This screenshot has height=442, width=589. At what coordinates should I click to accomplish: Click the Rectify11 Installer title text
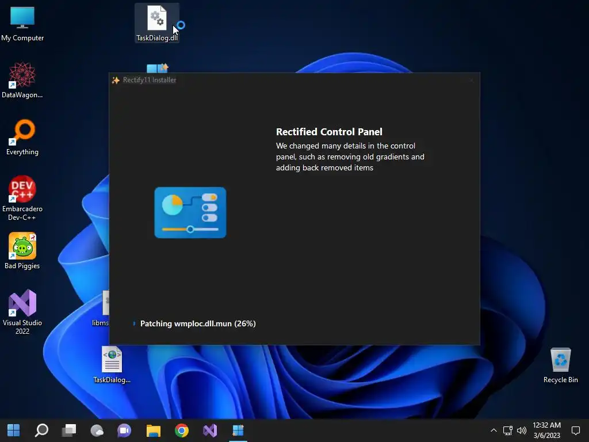pos(150,80)
